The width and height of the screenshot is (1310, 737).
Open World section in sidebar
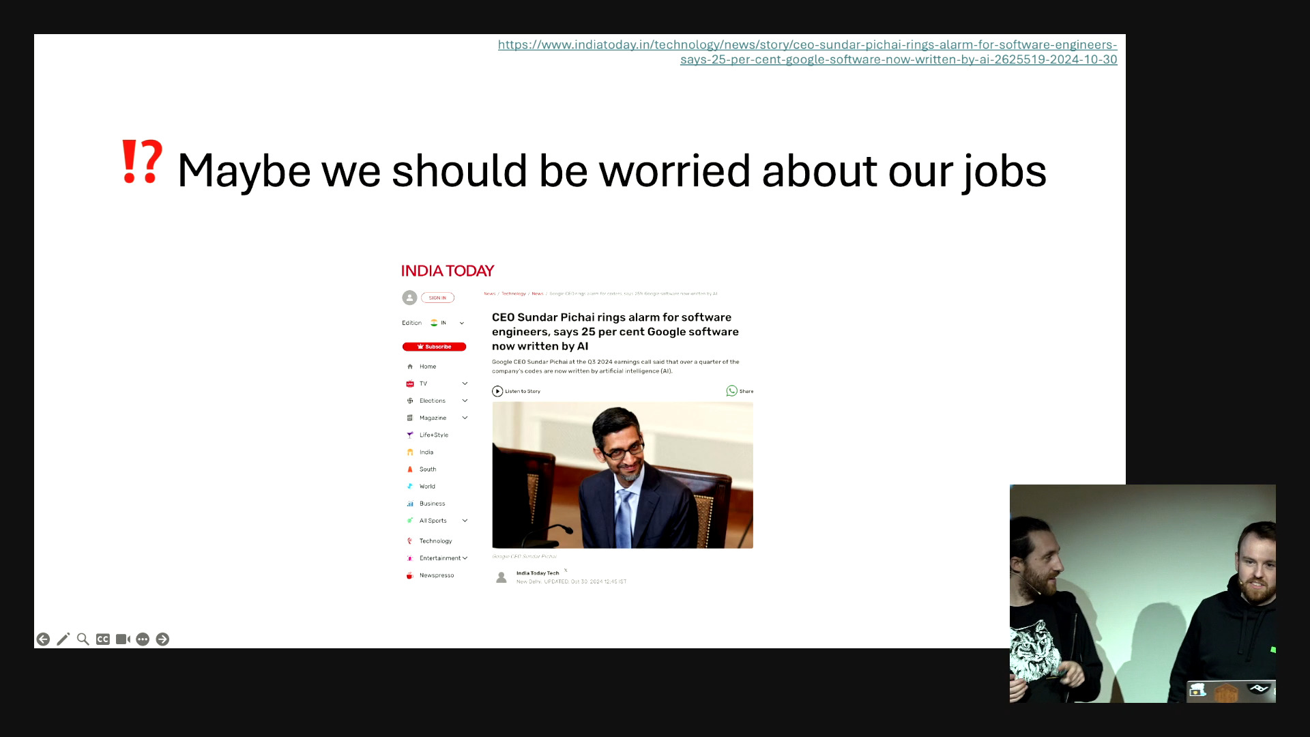pos(427,487)
